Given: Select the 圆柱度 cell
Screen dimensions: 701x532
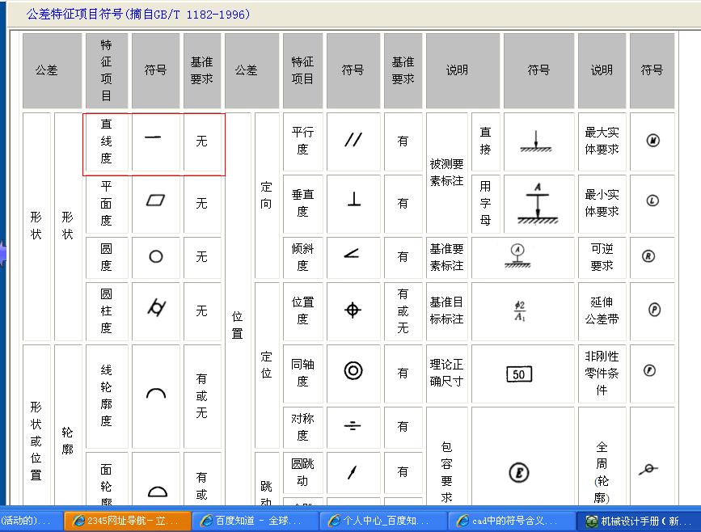Looking at the screenshot, I should [x=107, y=311].
